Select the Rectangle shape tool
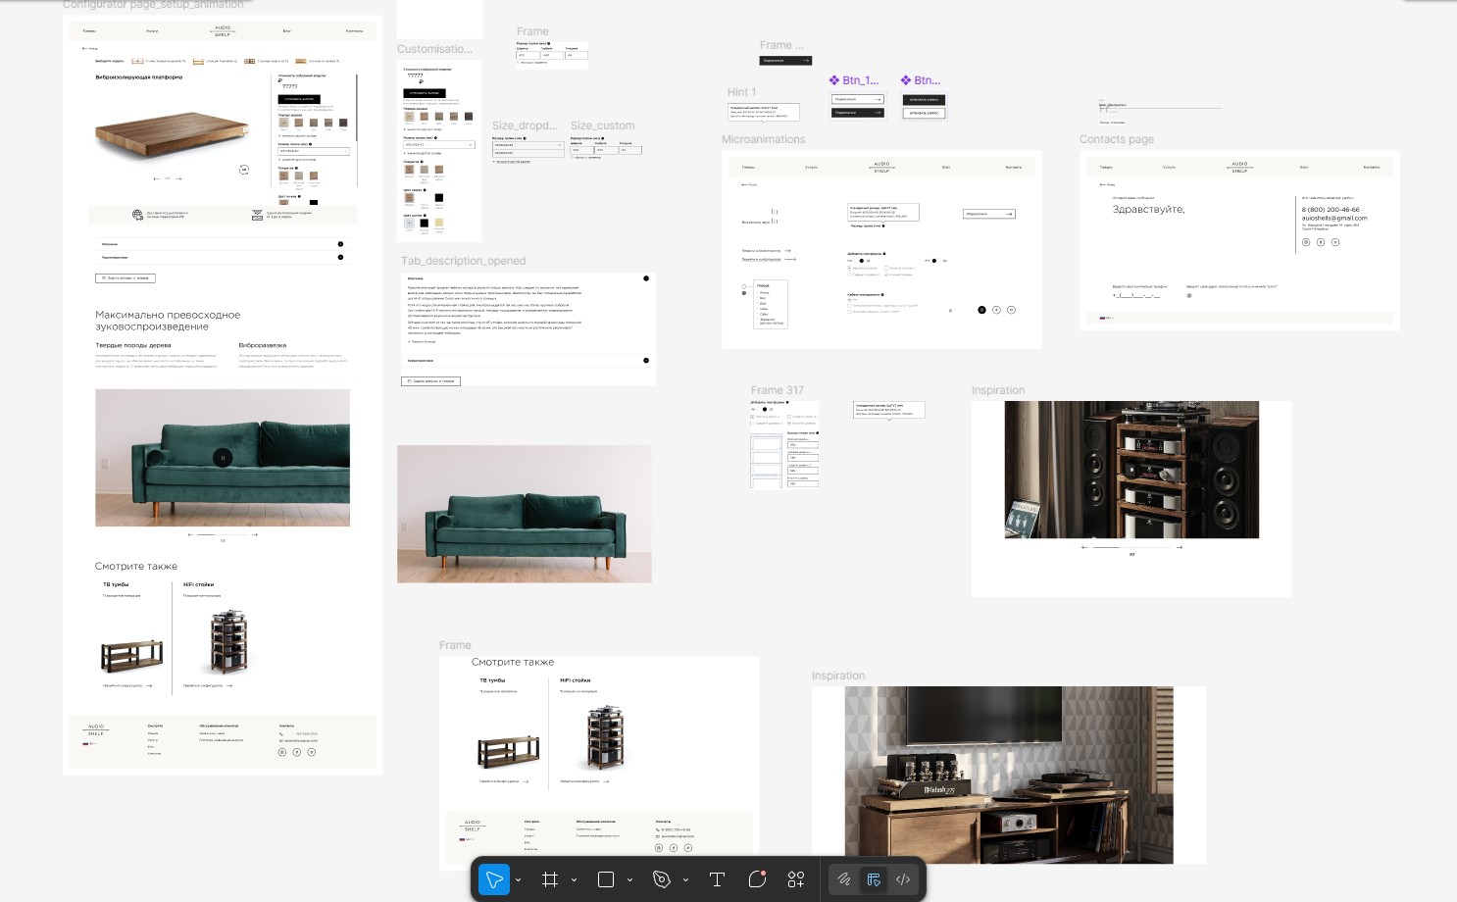 [606, 879]
